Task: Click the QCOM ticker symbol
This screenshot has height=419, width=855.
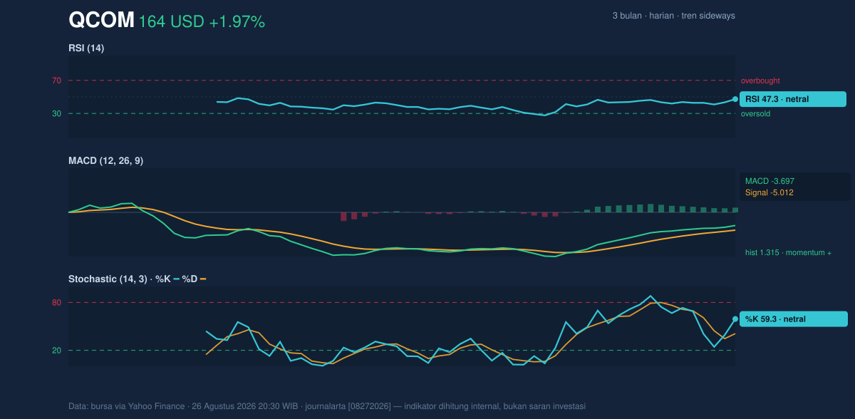Action: tap(101, 21)
